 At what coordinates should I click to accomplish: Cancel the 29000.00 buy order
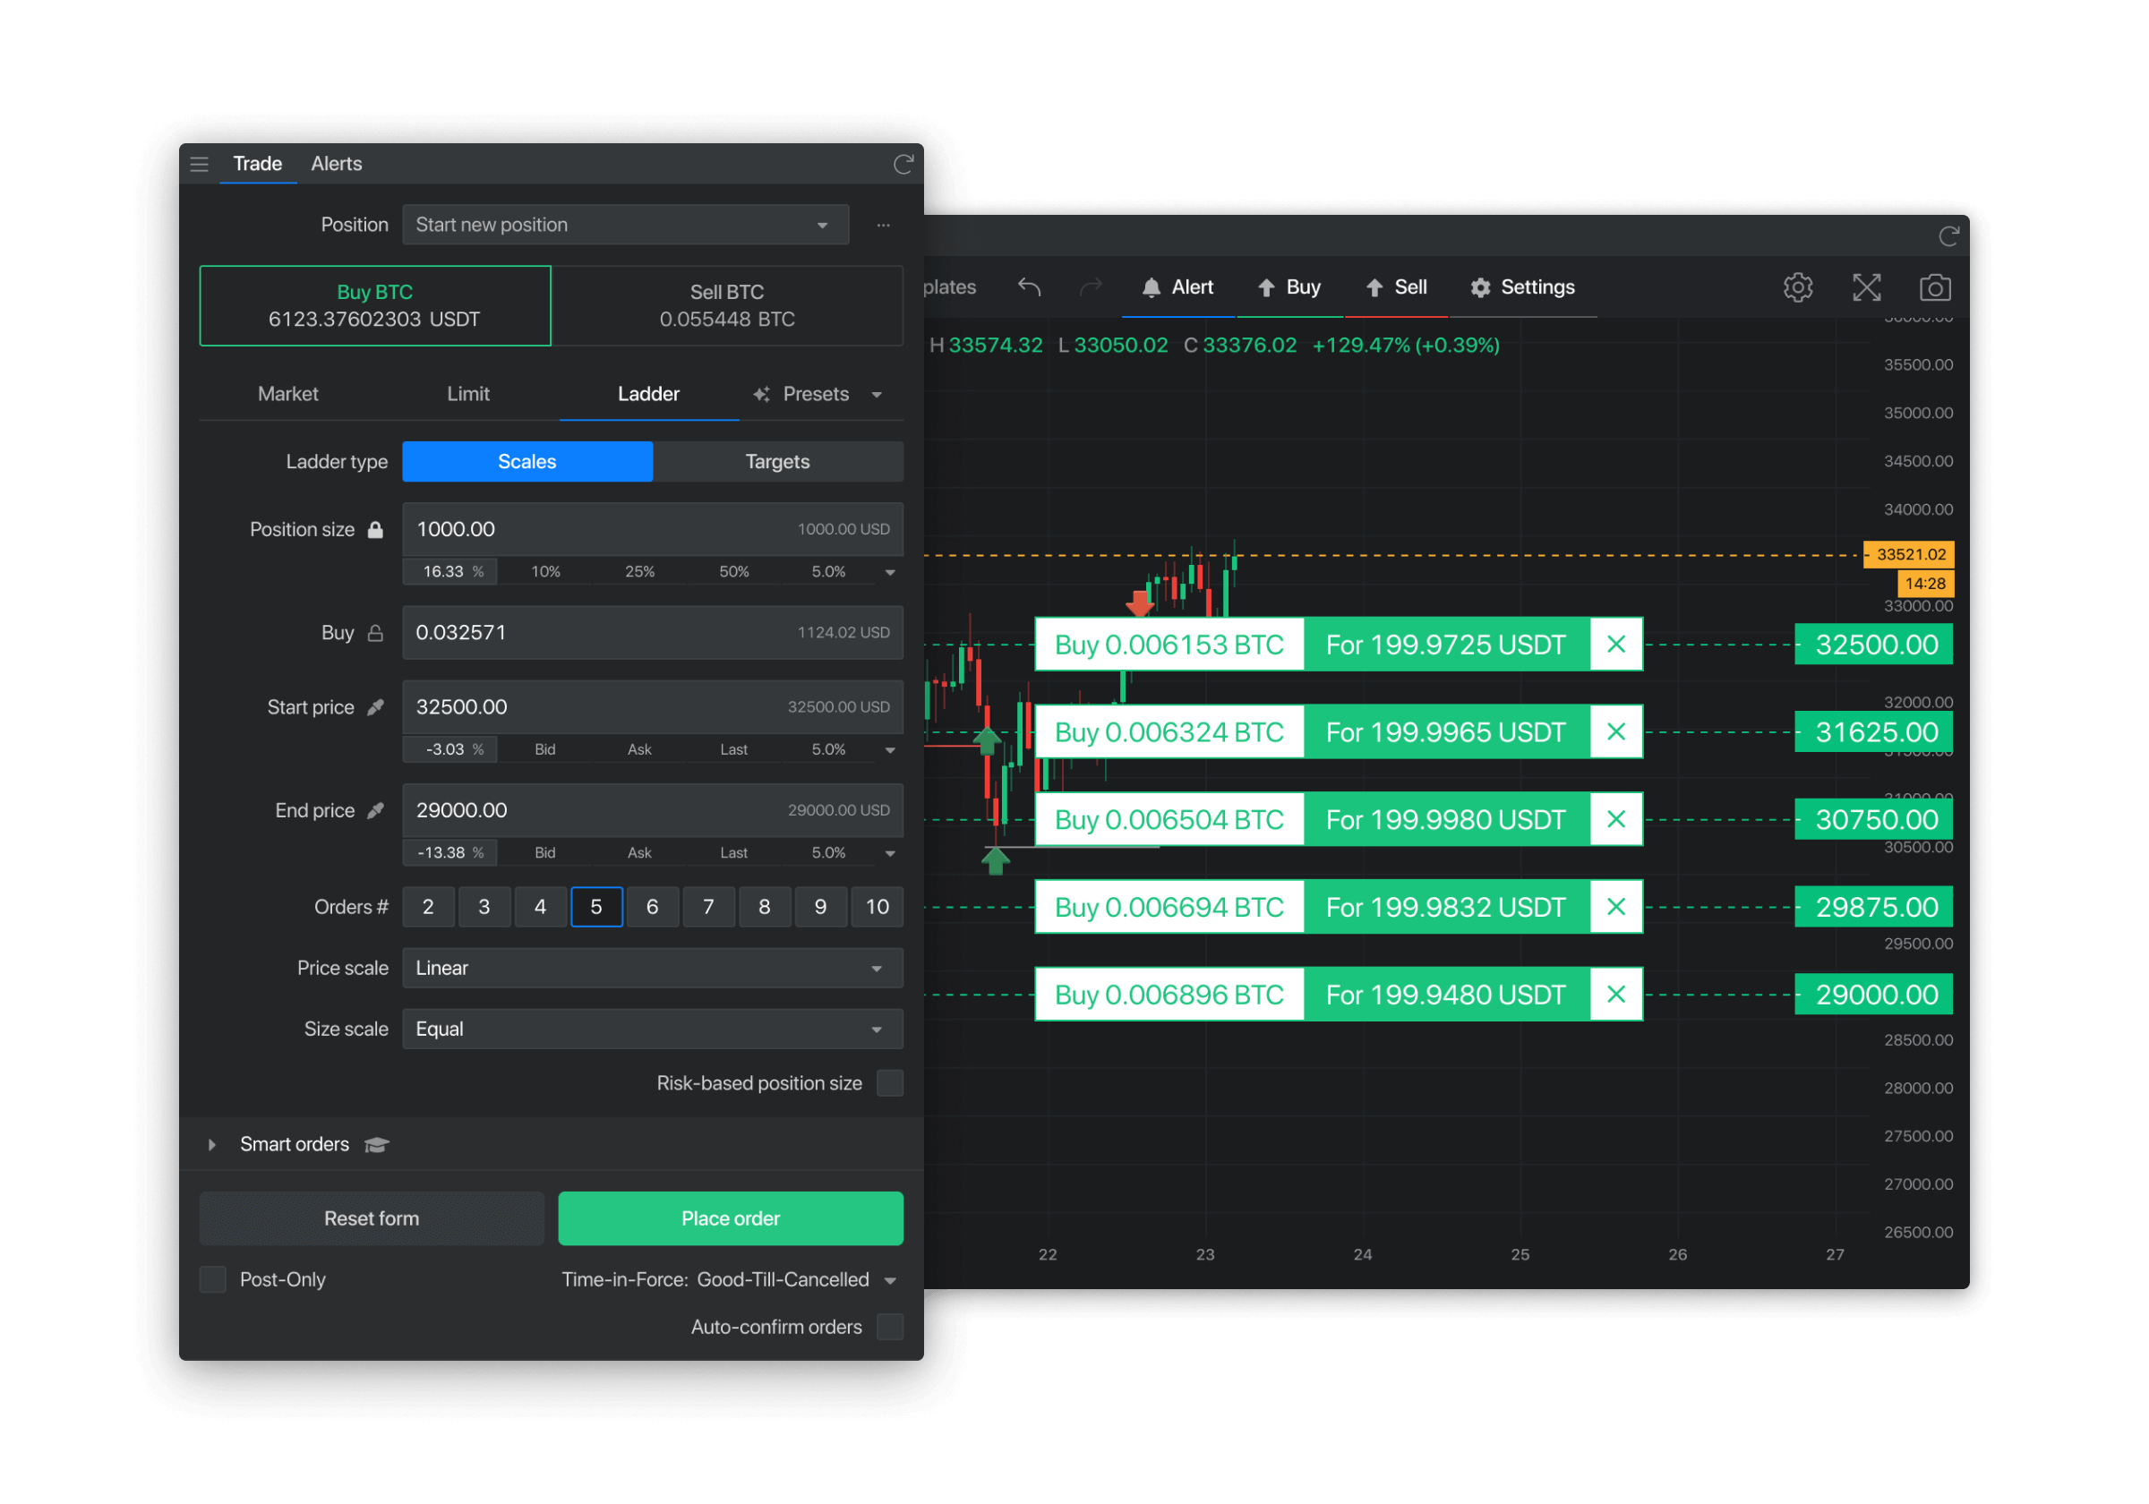pyautogui.click(x=1615, y=995)
